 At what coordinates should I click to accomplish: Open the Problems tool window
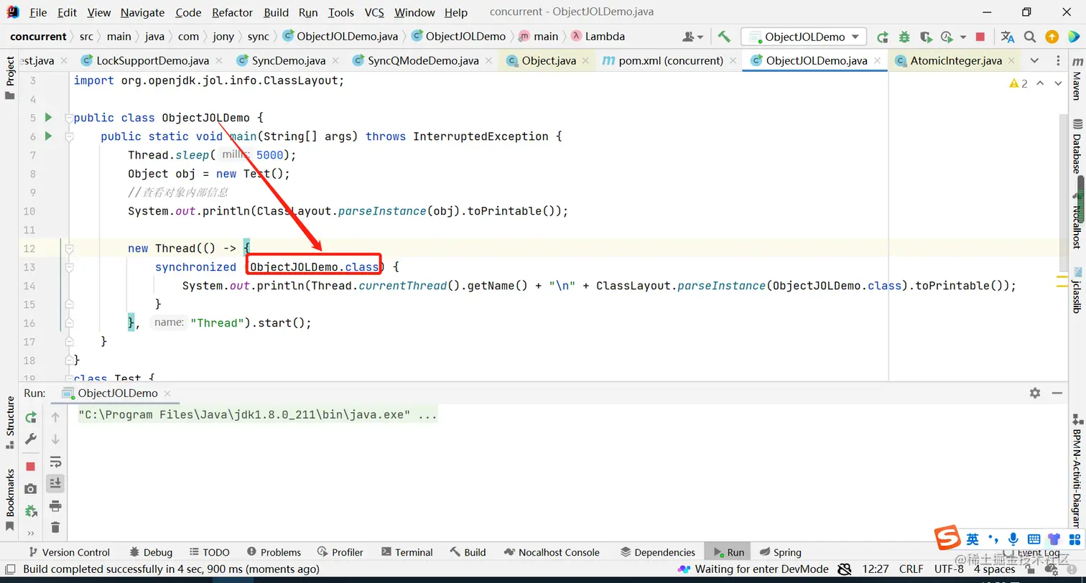[274, 552]
